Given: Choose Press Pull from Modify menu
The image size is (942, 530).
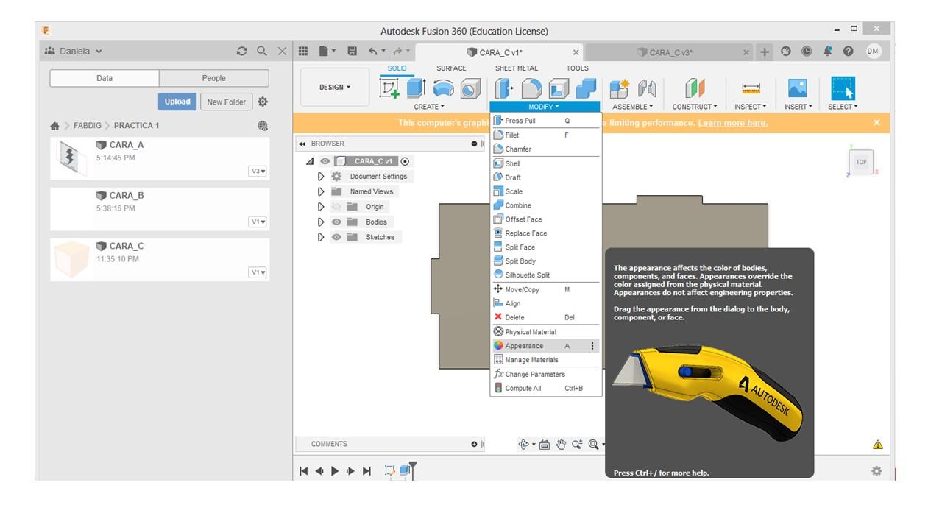Looking at the screenshot, I should click(545, 121).
